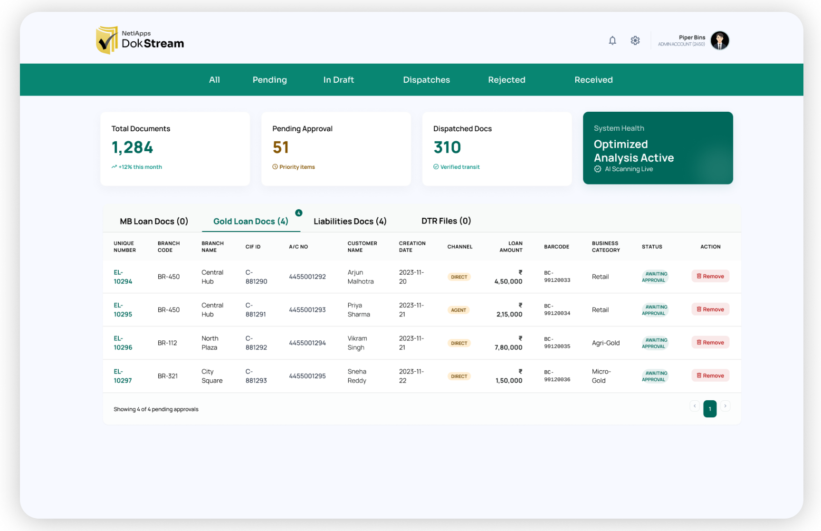Click the Awaiting Approval status for Sneha Reddy
Viewport: 821px width, 531px height.
point(655,376)
